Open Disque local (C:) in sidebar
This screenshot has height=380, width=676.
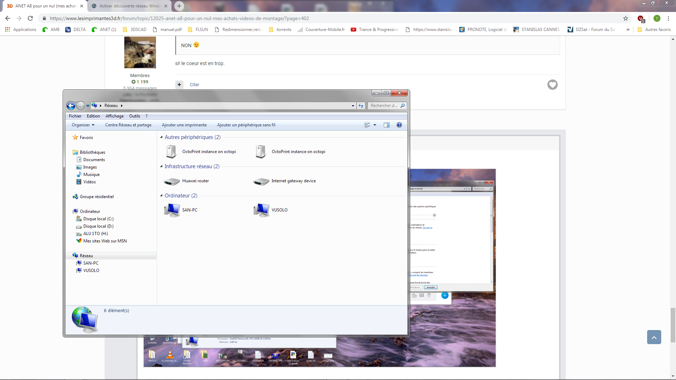click(98, 219)
